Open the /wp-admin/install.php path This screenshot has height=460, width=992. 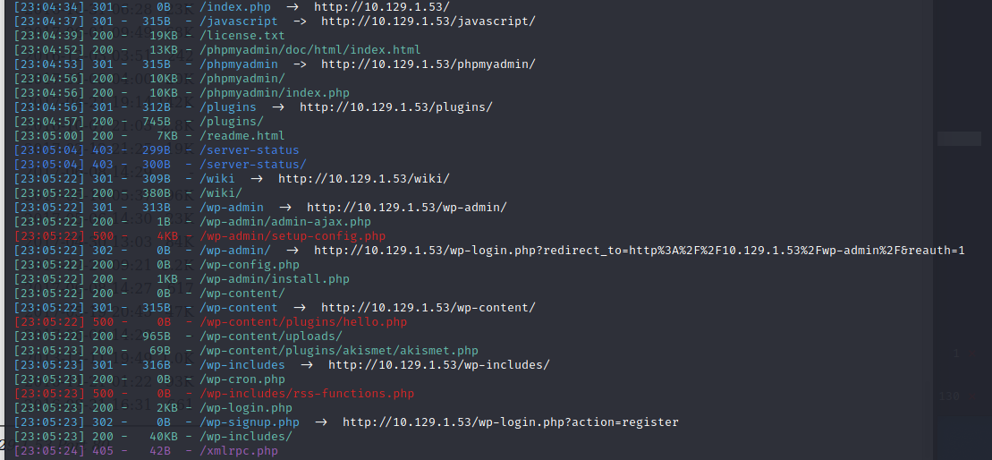coord(274,278)
